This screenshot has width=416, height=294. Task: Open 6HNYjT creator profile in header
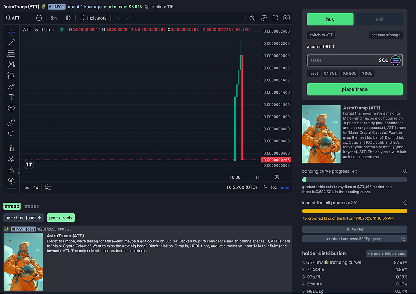tap(56, 7)
